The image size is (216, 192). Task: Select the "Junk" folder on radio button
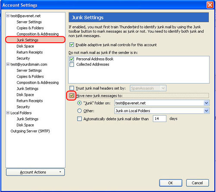79,103
